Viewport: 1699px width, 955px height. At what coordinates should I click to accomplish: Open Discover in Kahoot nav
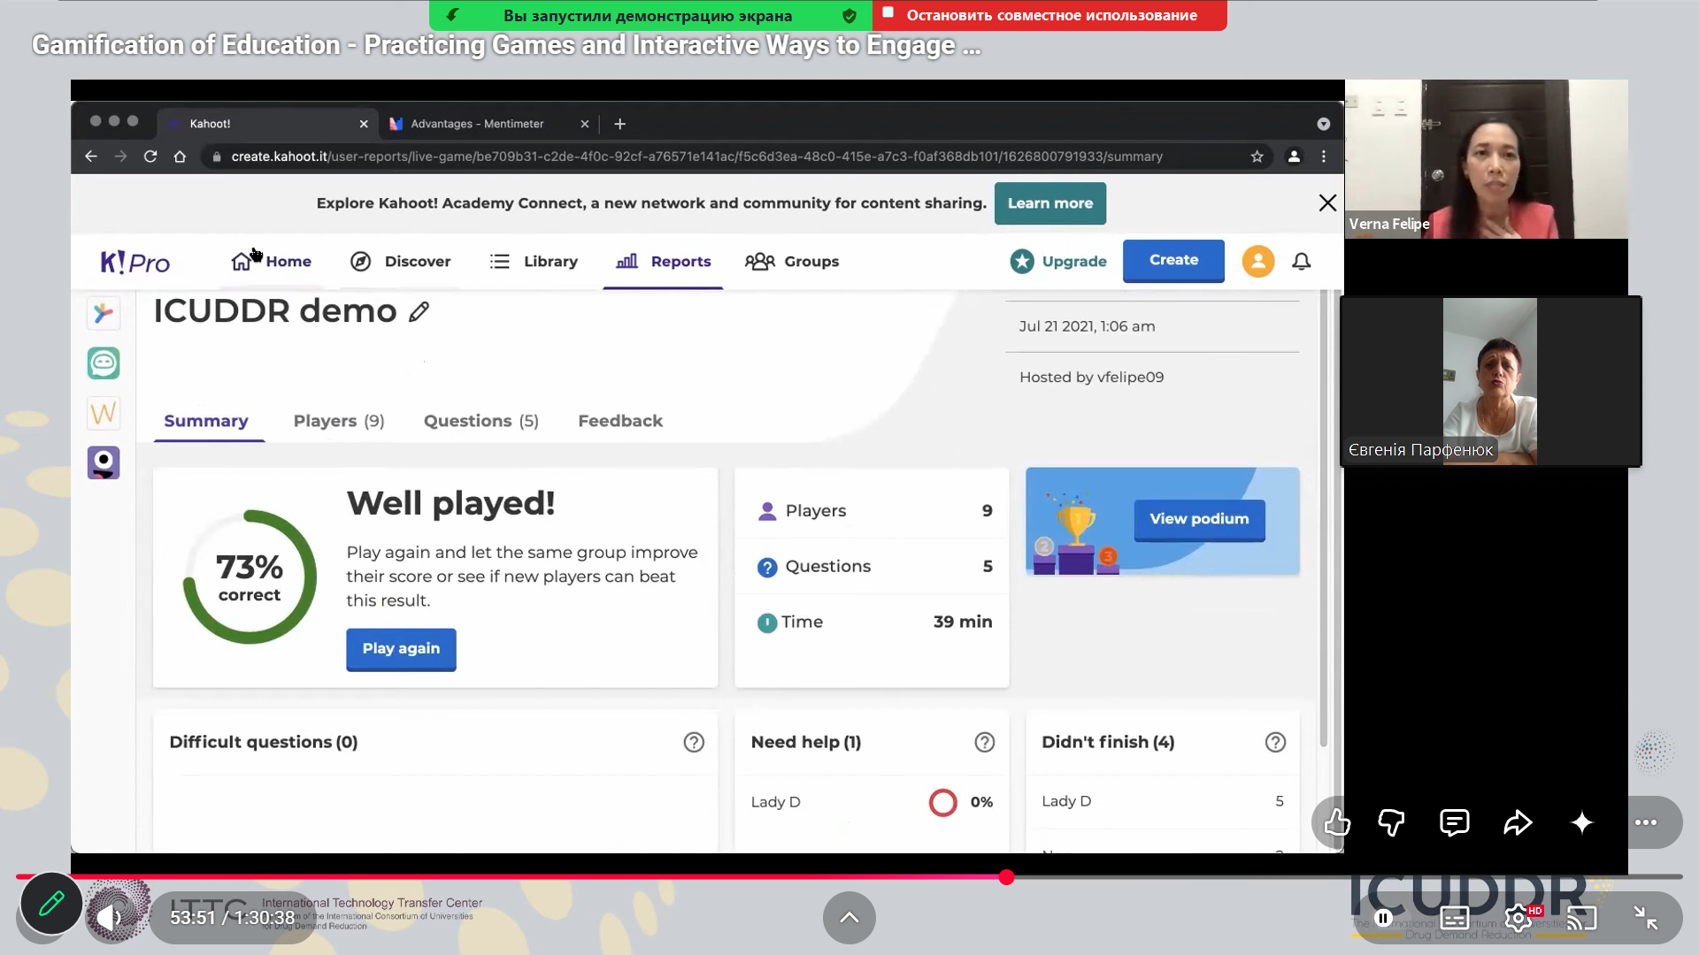click(401, 262)
